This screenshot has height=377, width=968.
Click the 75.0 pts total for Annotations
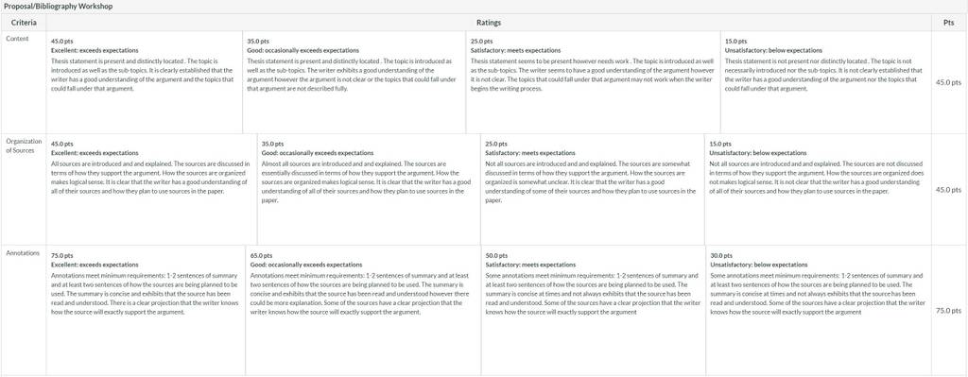[949, 312]
